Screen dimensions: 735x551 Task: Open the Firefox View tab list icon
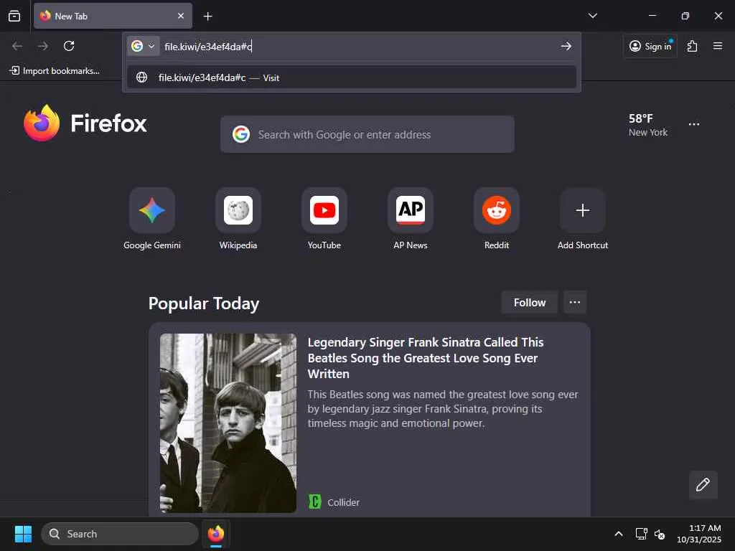(14, 16)
